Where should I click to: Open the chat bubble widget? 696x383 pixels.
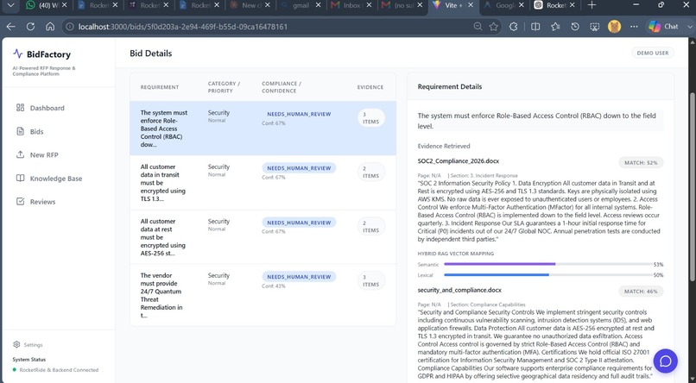(665, 361)
